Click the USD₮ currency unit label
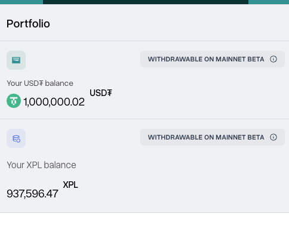289x229 pixels. click(101, 93)
